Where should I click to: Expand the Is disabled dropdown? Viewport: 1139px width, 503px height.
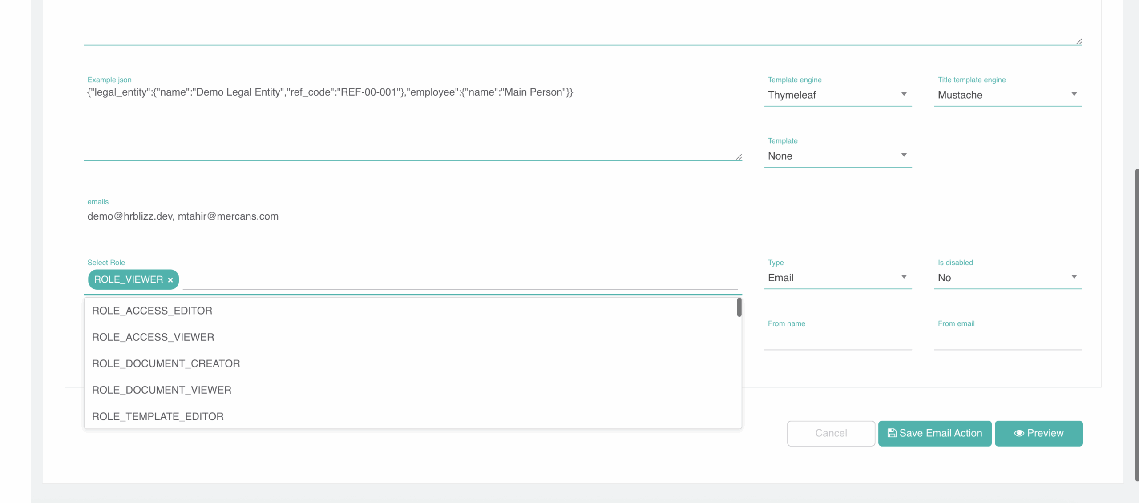[x=1007, y=278]
